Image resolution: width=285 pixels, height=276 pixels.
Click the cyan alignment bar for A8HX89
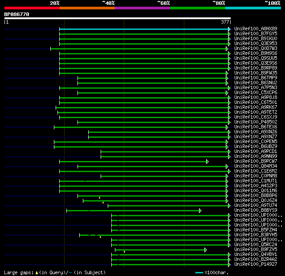coord(144,29)
